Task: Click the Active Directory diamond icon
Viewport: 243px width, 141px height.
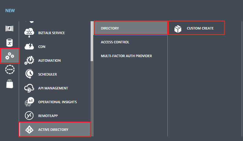Action: (x=29, y=130)
